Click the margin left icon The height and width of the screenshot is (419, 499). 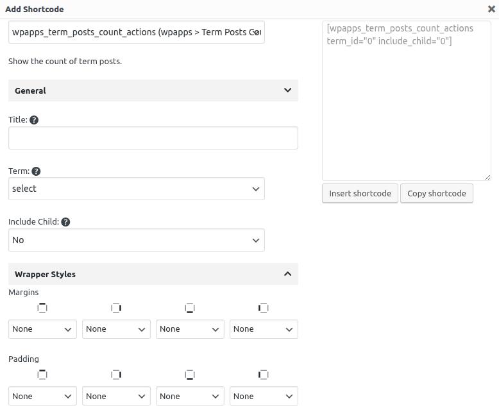pos(263,308)
